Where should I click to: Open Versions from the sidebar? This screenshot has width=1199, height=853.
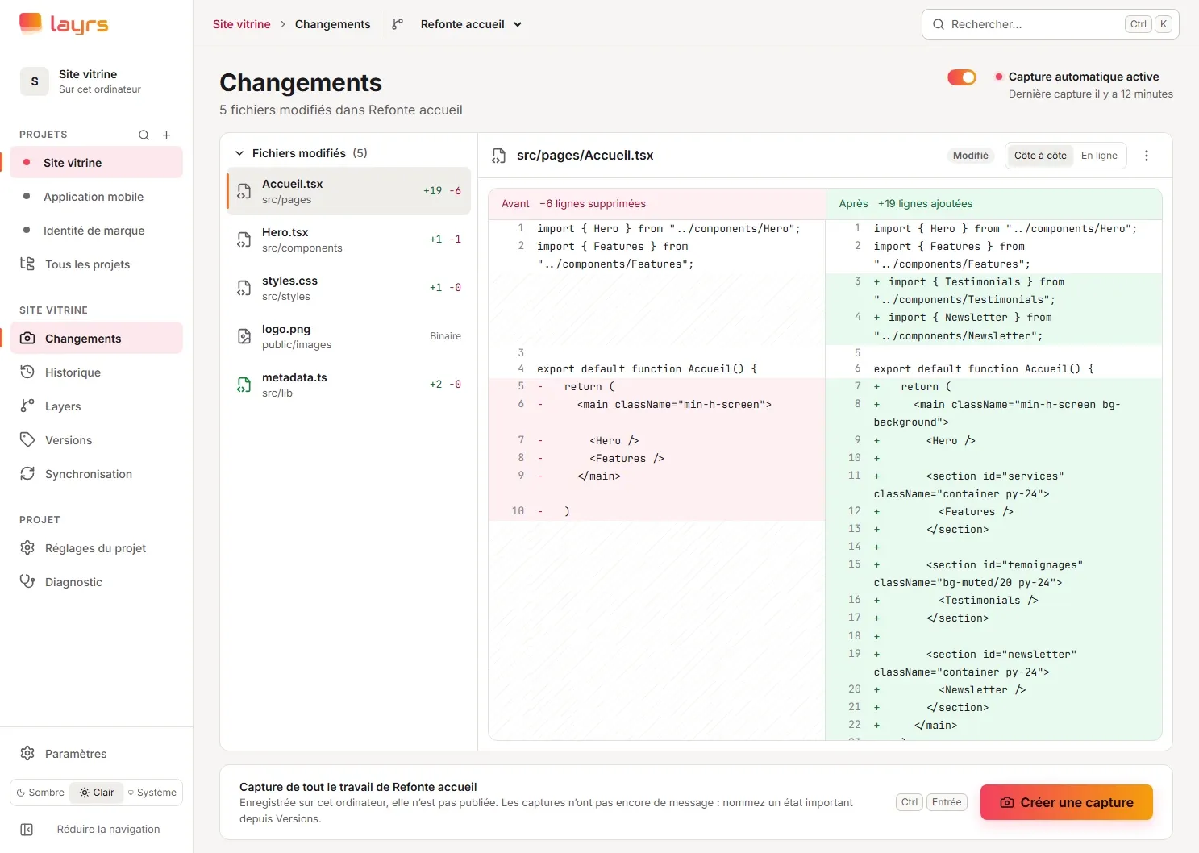click(x=97, y=439)
